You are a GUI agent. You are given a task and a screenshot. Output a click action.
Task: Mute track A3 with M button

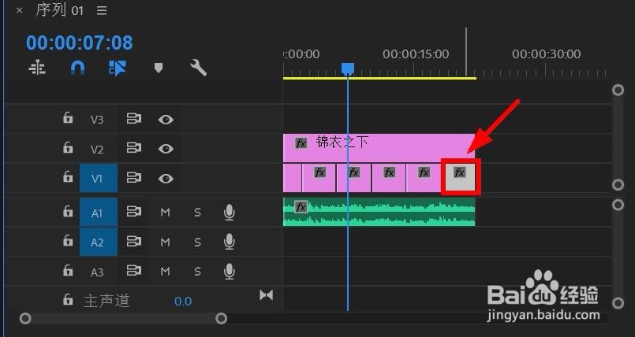click(x=165, y=272)
